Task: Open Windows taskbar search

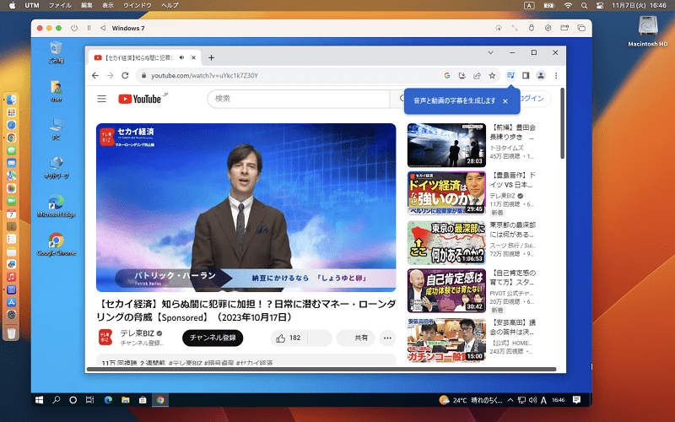Action: pos(56,400)
